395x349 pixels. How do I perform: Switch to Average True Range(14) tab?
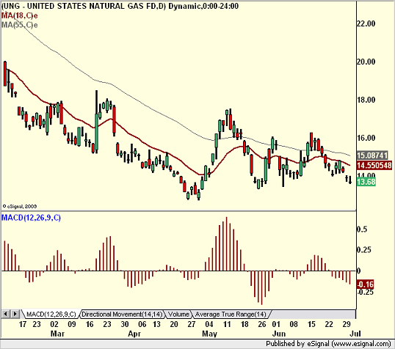pos(231,315)
